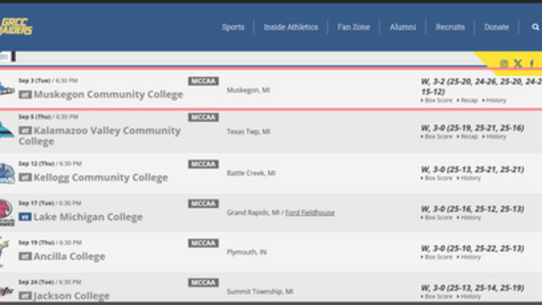Click the Kalamazoo Valley team logo

point(6,130)
